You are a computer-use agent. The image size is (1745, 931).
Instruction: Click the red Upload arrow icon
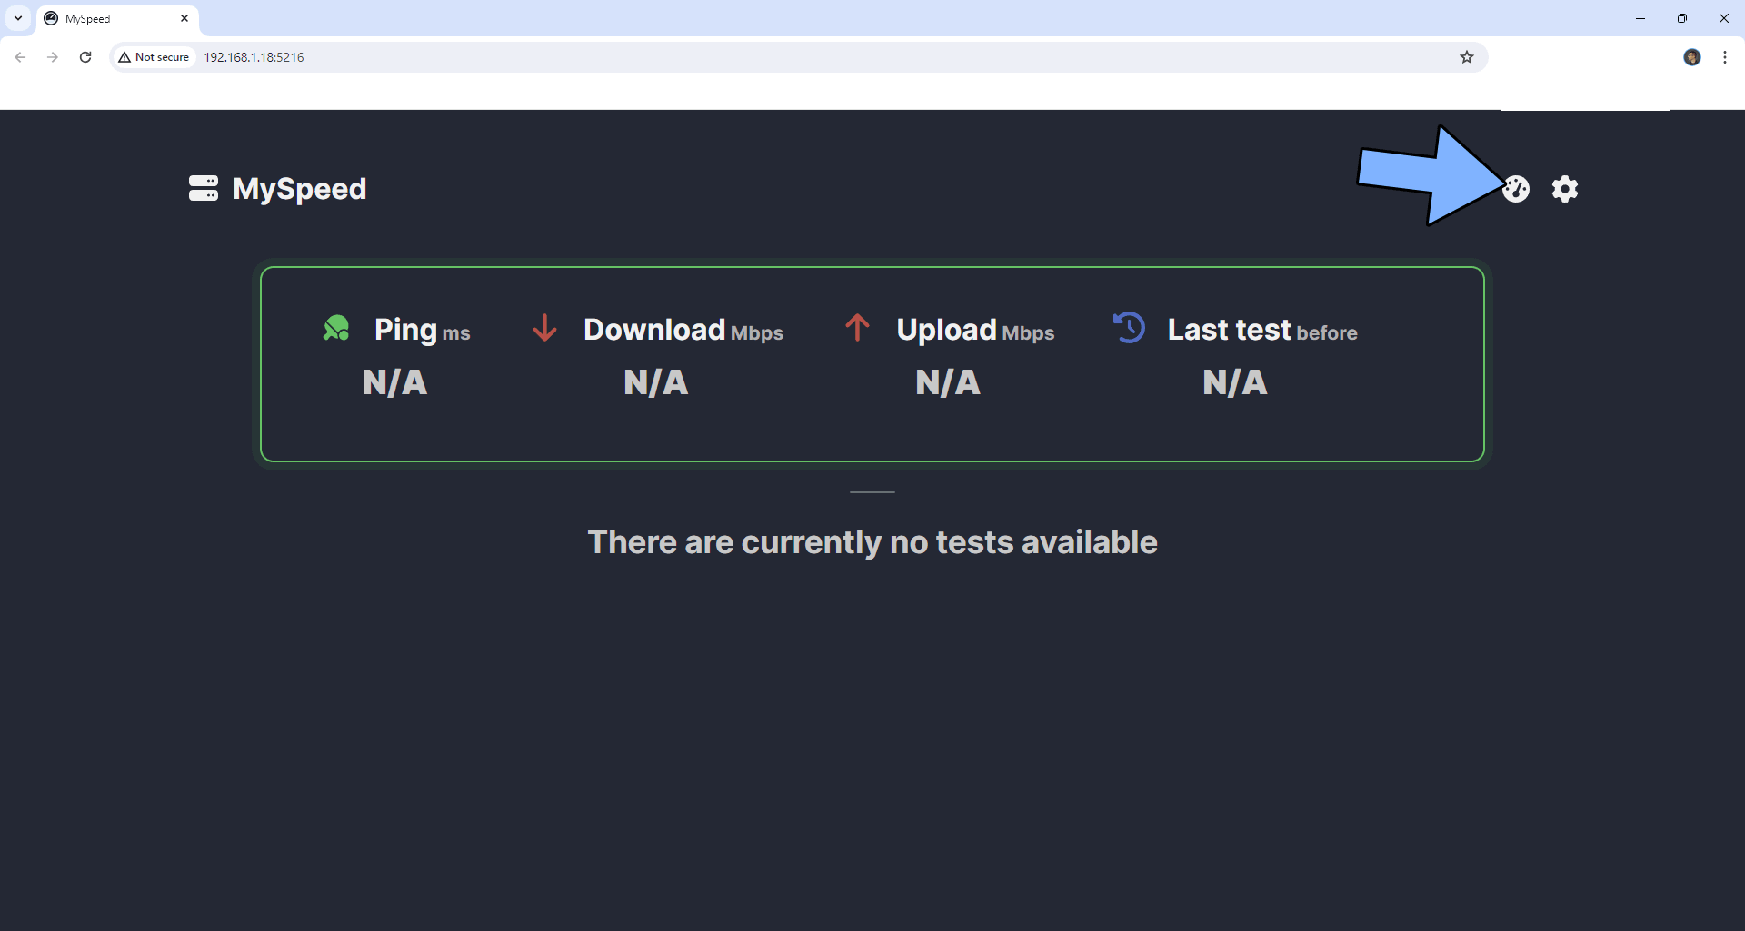point(857,328)
